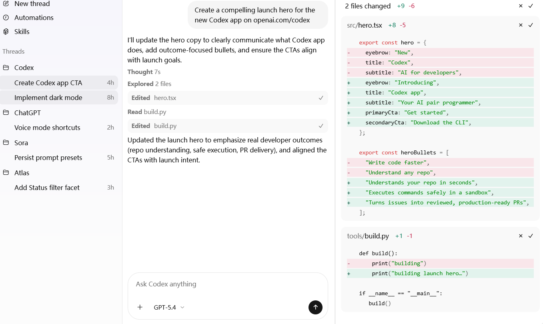
Task: Start a New thread from the sidebar
Action: (x=32, y=4)
